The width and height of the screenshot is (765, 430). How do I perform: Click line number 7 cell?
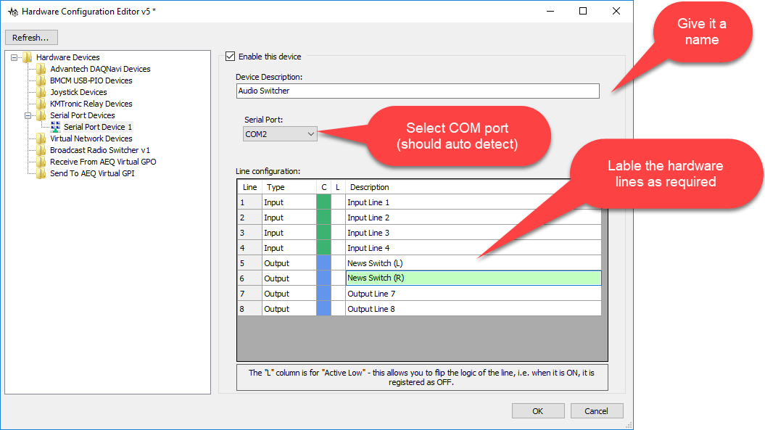[x=249, y=294]
